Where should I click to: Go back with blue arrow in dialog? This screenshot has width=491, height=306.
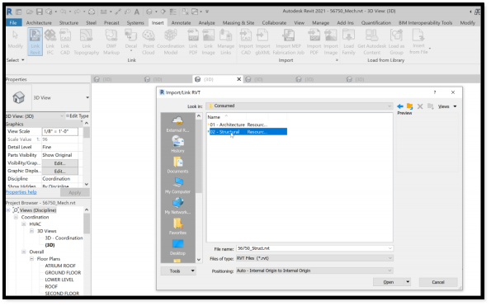[400, 106]
